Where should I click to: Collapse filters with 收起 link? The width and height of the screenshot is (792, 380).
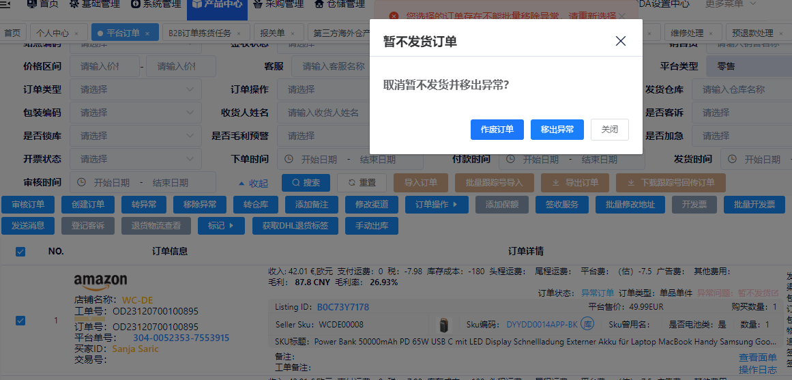click(253, 183)
